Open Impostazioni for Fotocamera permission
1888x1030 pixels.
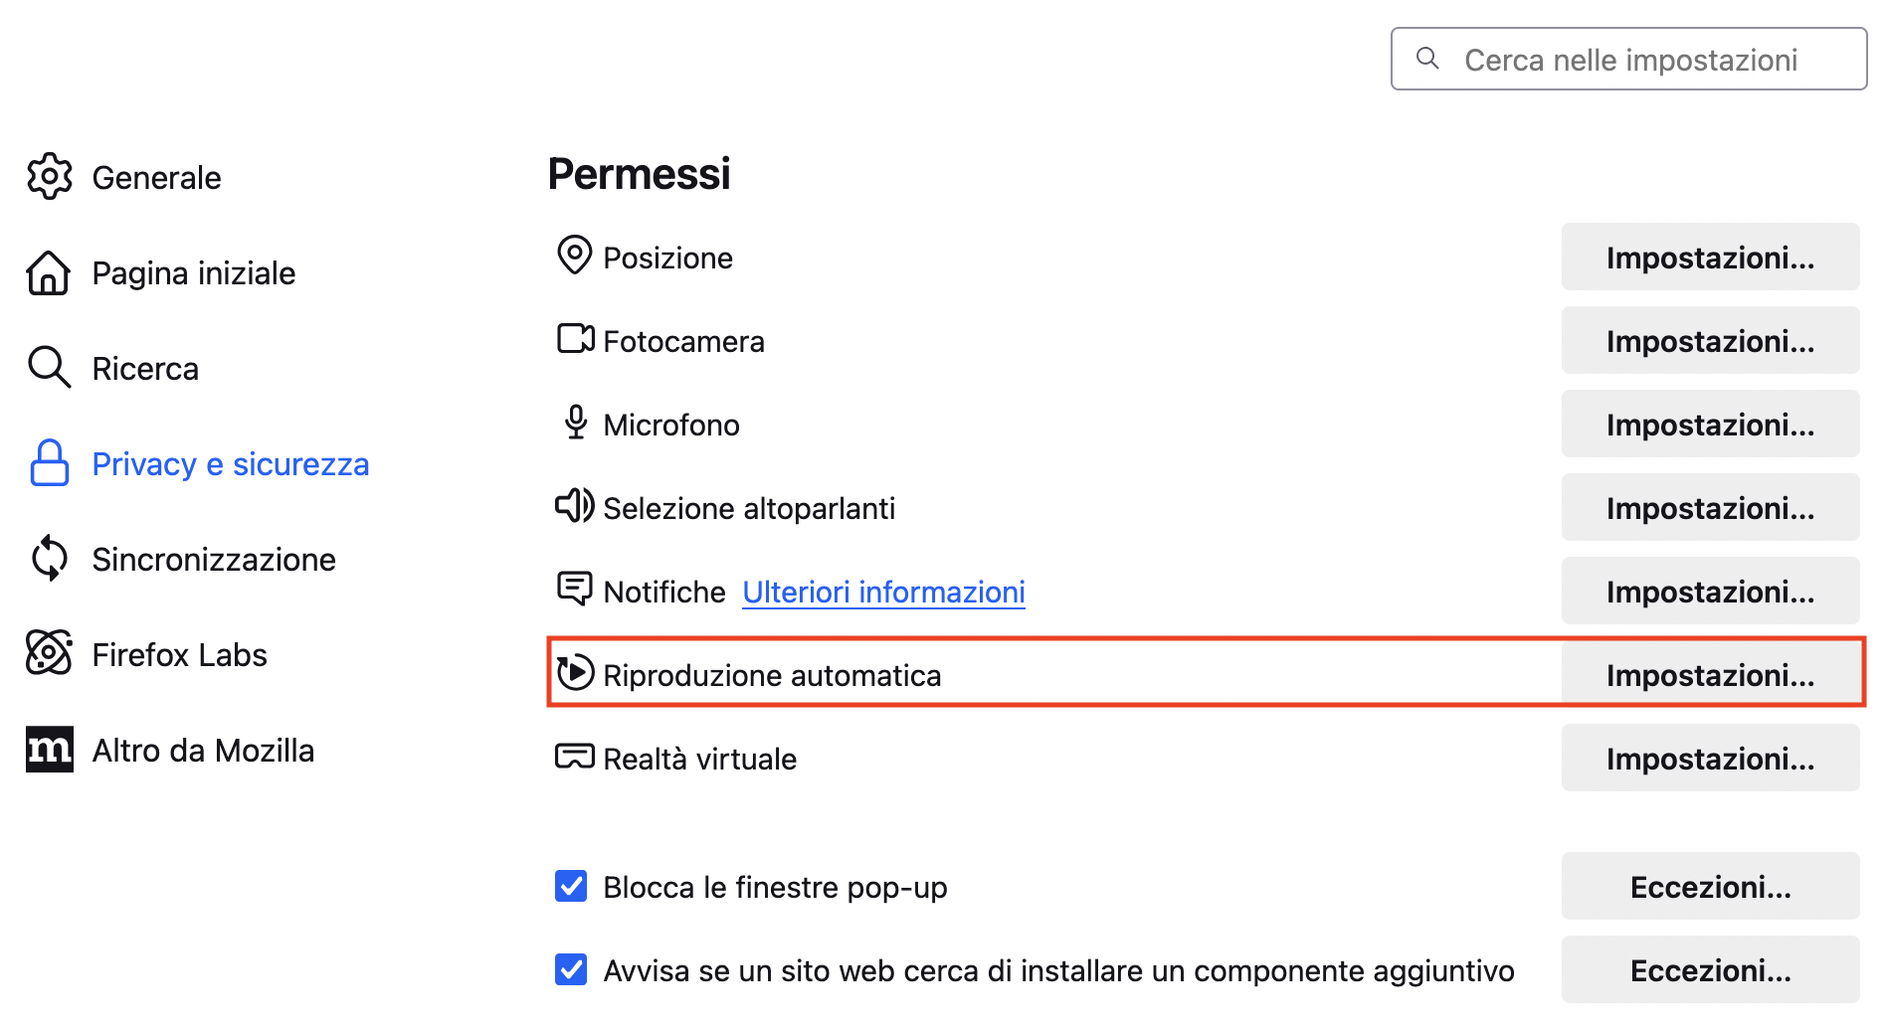pos(1709,341)
